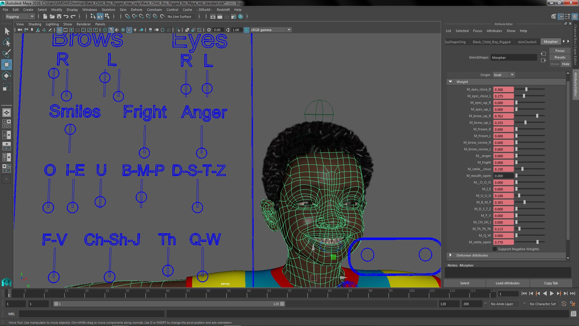
Task: Toggle viewport grid display
Action: [59, 30]
